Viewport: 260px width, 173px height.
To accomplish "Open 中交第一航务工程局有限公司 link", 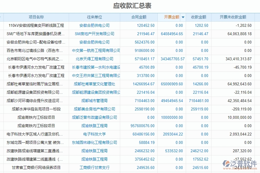I will pos(96,50).
